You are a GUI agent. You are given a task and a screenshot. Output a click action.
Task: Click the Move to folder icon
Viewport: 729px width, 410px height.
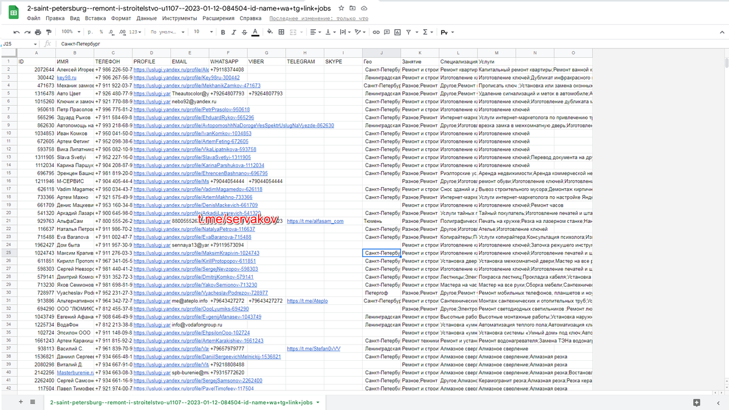353,9
